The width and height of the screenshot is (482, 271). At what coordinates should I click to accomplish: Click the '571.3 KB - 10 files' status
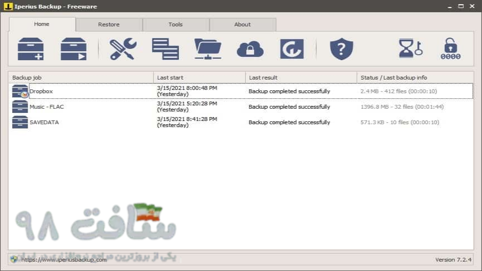click(400, 122)
